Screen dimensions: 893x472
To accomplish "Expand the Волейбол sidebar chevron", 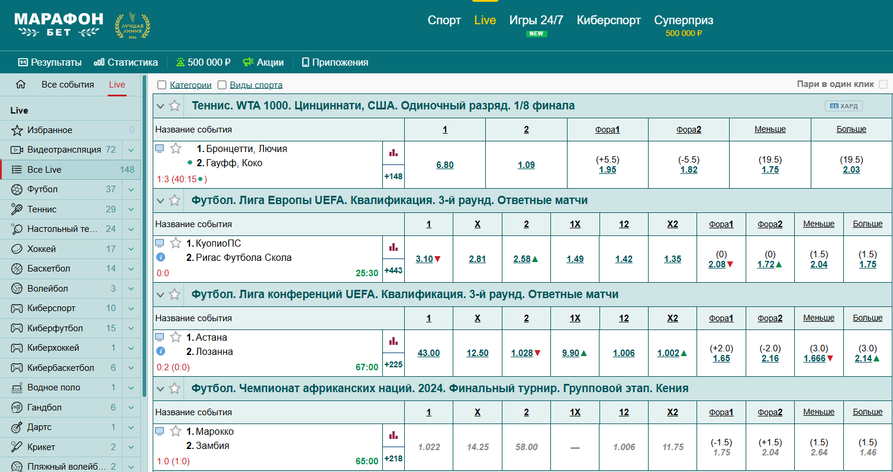I will pos(131,289).
